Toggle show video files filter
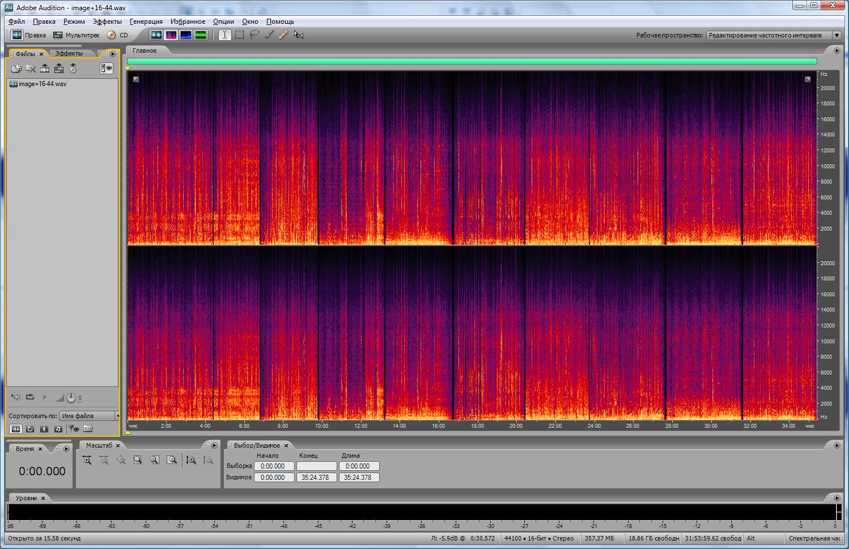This screenshot has width=849, height=549. pos(44,429)
